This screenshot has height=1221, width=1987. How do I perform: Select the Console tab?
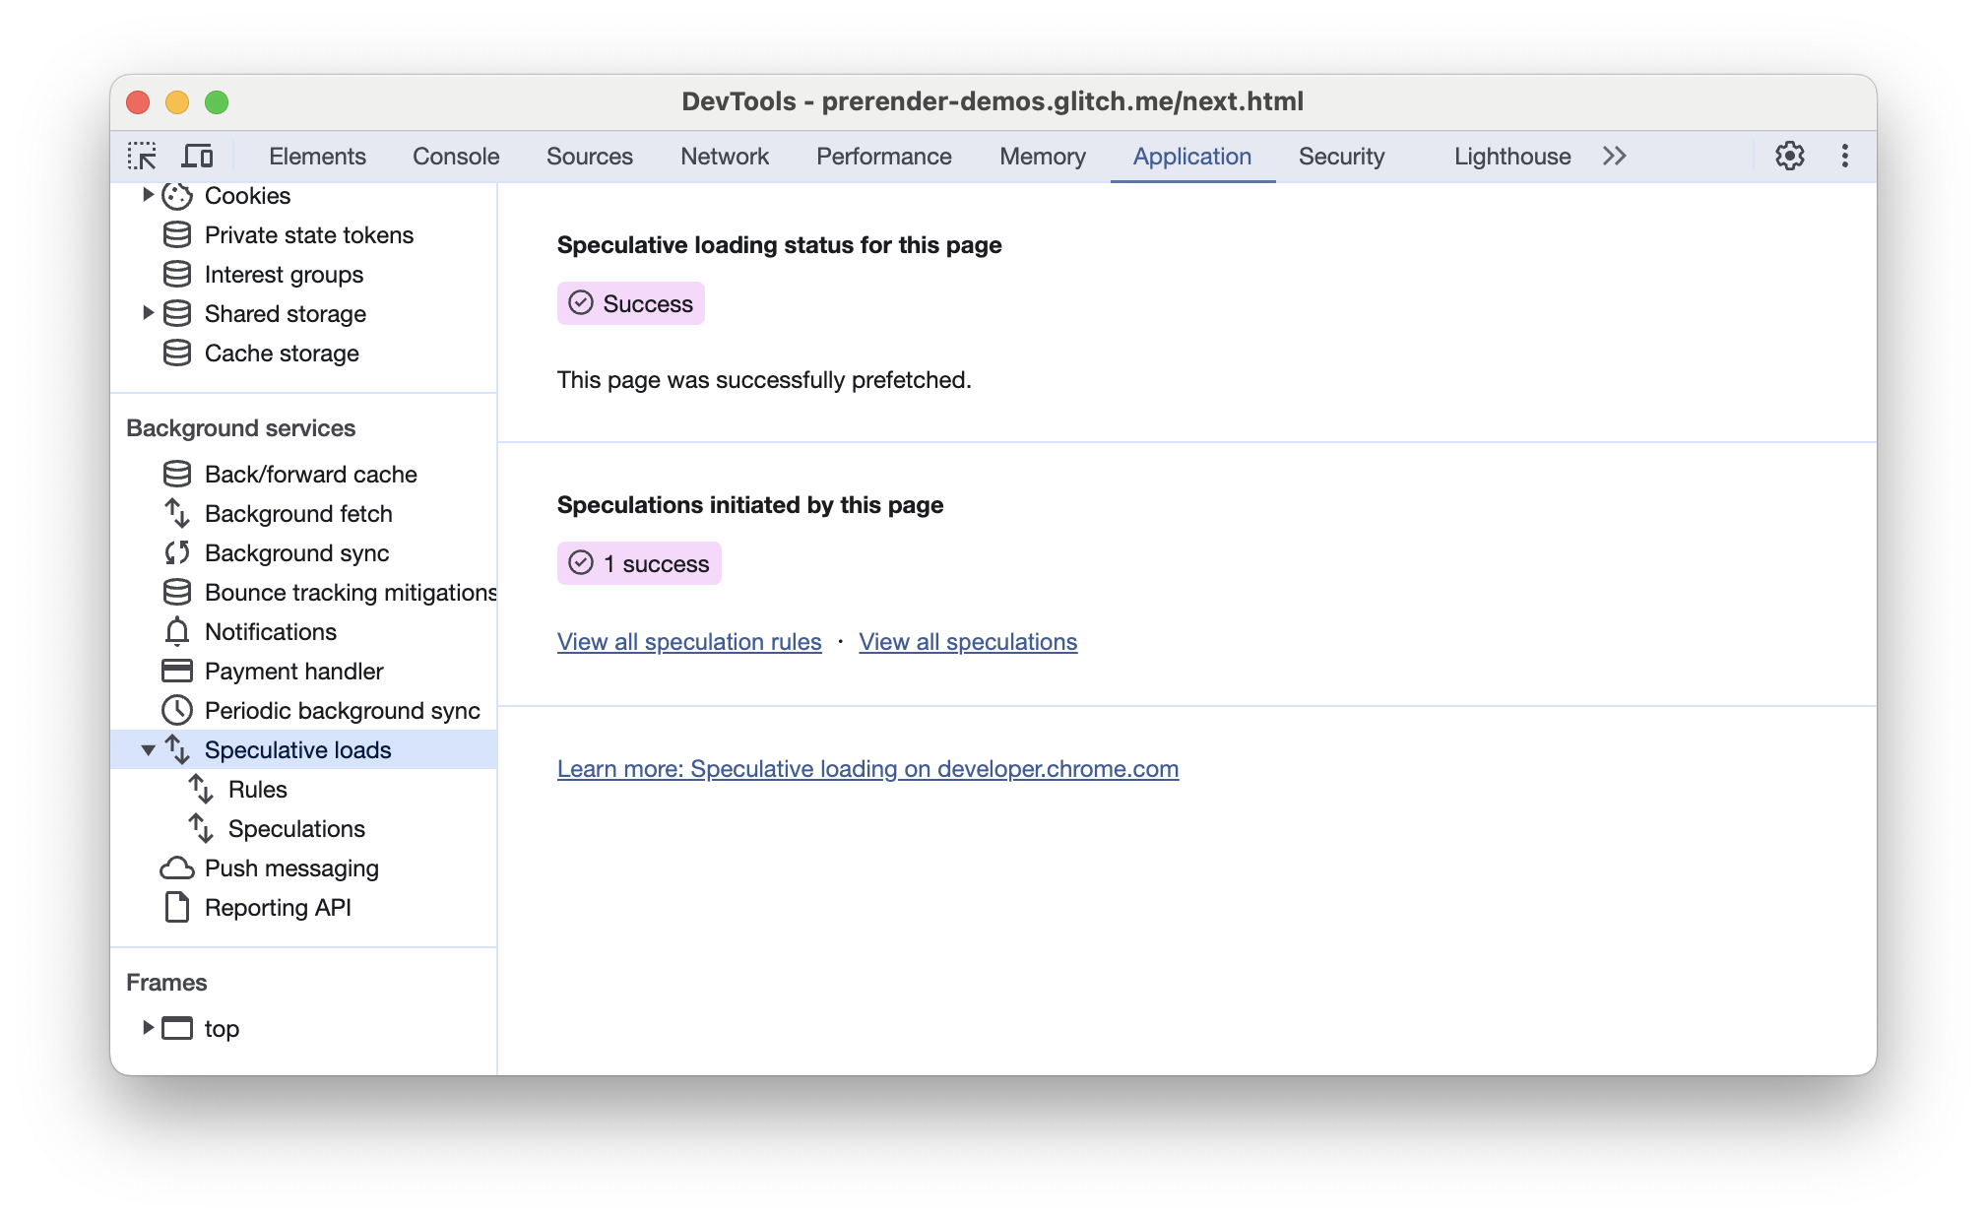(x=456, y=157)
